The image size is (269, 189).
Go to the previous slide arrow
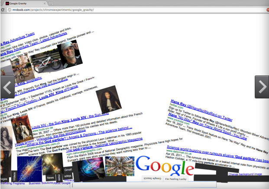[7, 87]
